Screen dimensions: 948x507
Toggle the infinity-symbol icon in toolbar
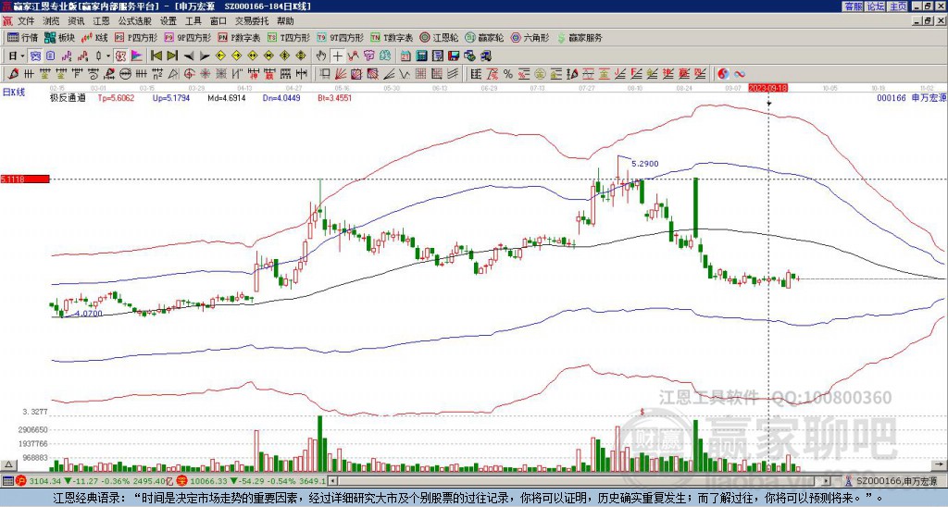tap(740, 74)
